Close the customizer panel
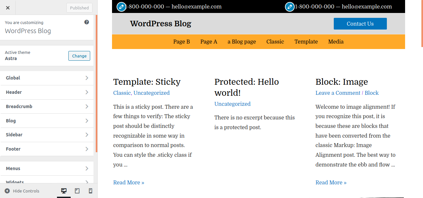Image resolution: width=423 pixels, height=198 pixels. 7,7
